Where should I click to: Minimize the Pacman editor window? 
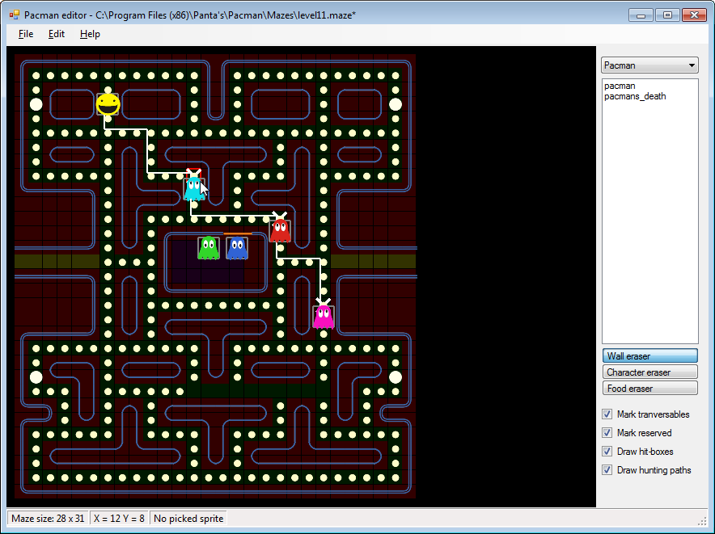coord(641,15)
